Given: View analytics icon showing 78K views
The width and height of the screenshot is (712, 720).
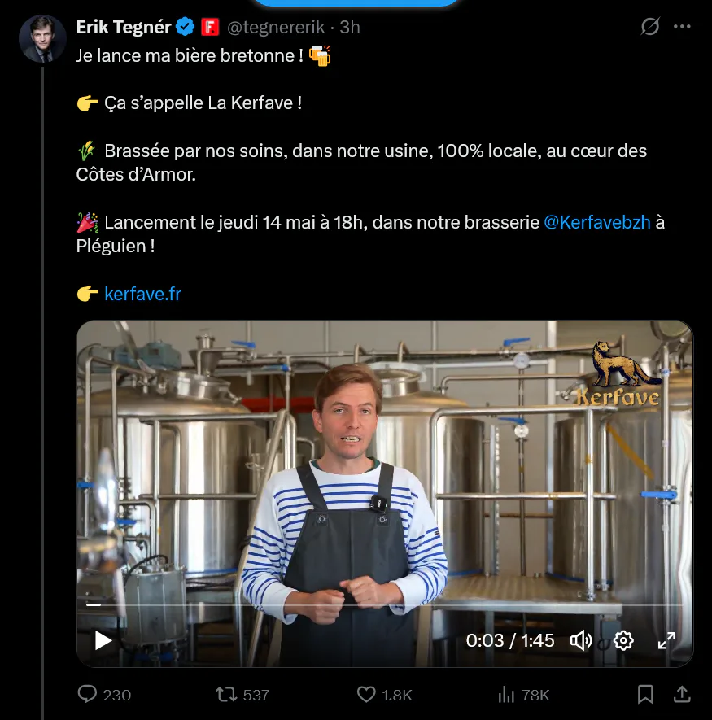Looking at the screenshot, I should point(506,694).
